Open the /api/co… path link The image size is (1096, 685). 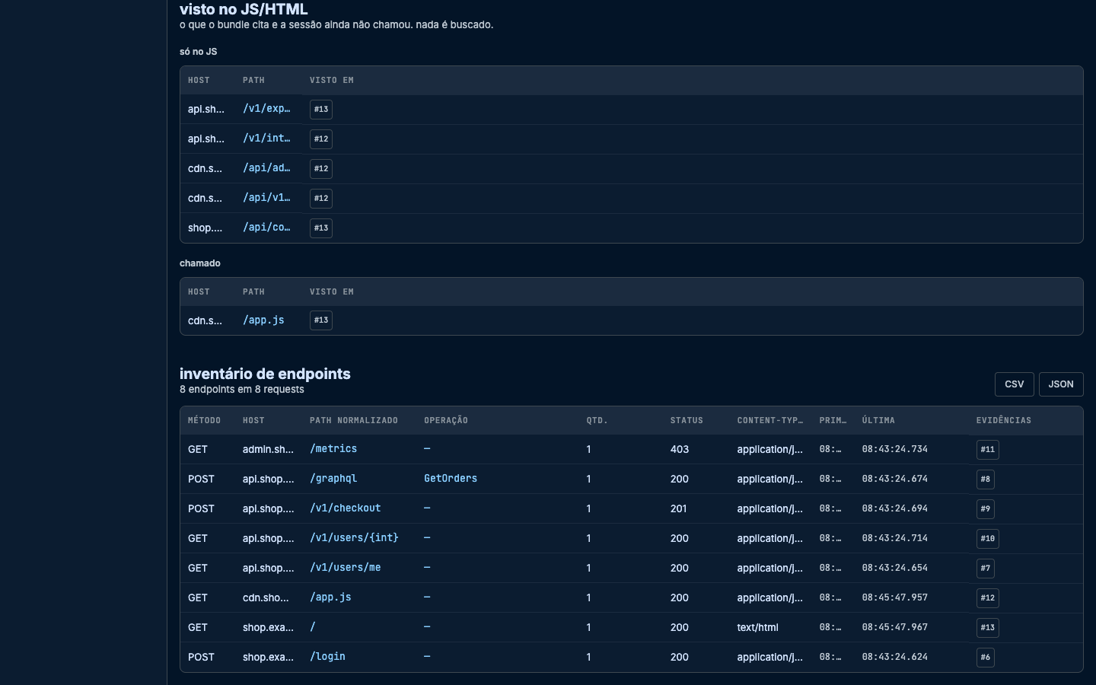click(x=266, y=228)
